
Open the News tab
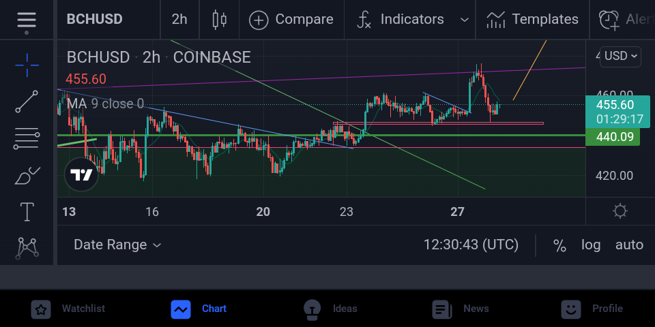tap(461, 309)
